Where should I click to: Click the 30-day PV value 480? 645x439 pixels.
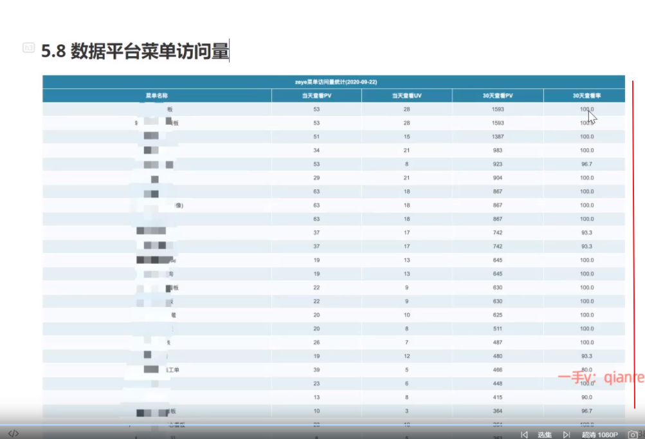[x=498, y=356]
